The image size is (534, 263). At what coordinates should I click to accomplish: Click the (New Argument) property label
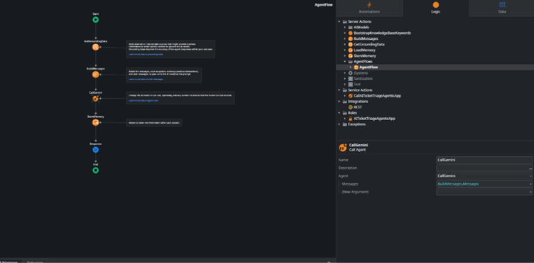pyautogui.click(x=355, y=192)
